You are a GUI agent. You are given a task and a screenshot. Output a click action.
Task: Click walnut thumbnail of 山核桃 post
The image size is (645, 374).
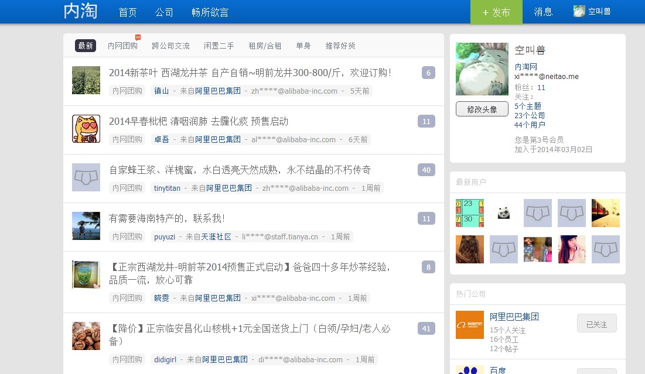pos(86,336)
